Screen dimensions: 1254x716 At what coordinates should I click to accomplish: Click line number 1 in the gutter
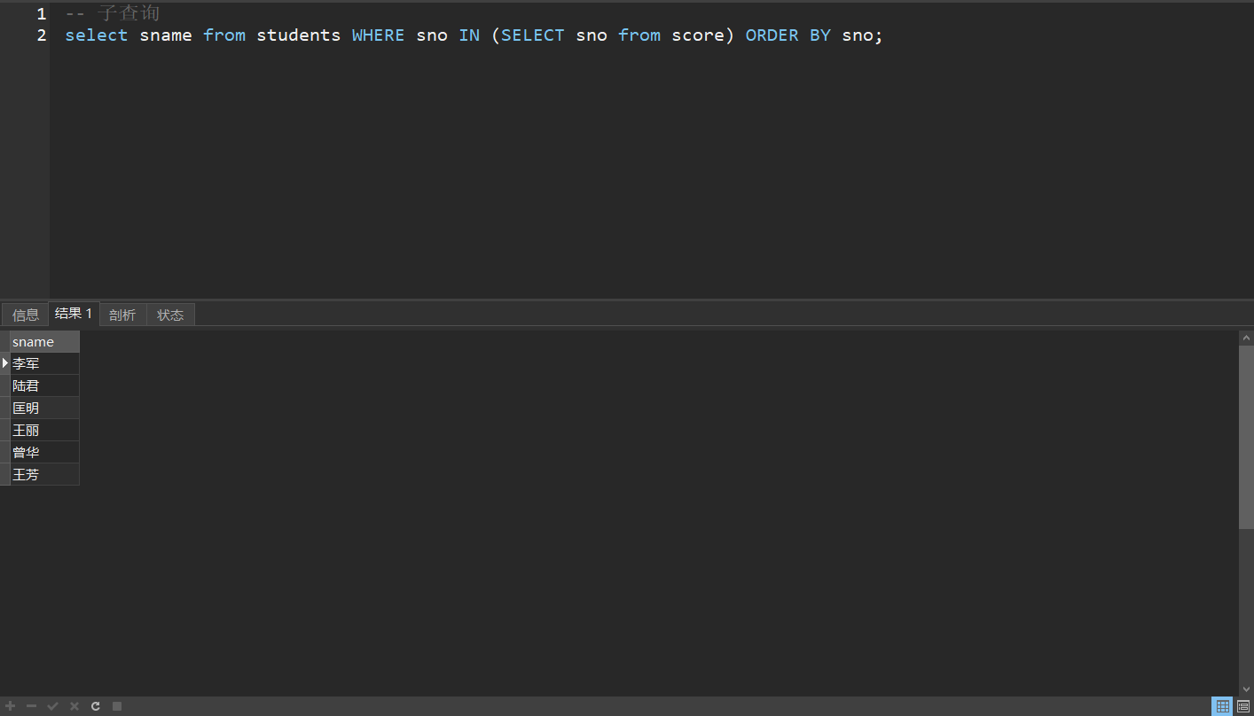[42, 14]
